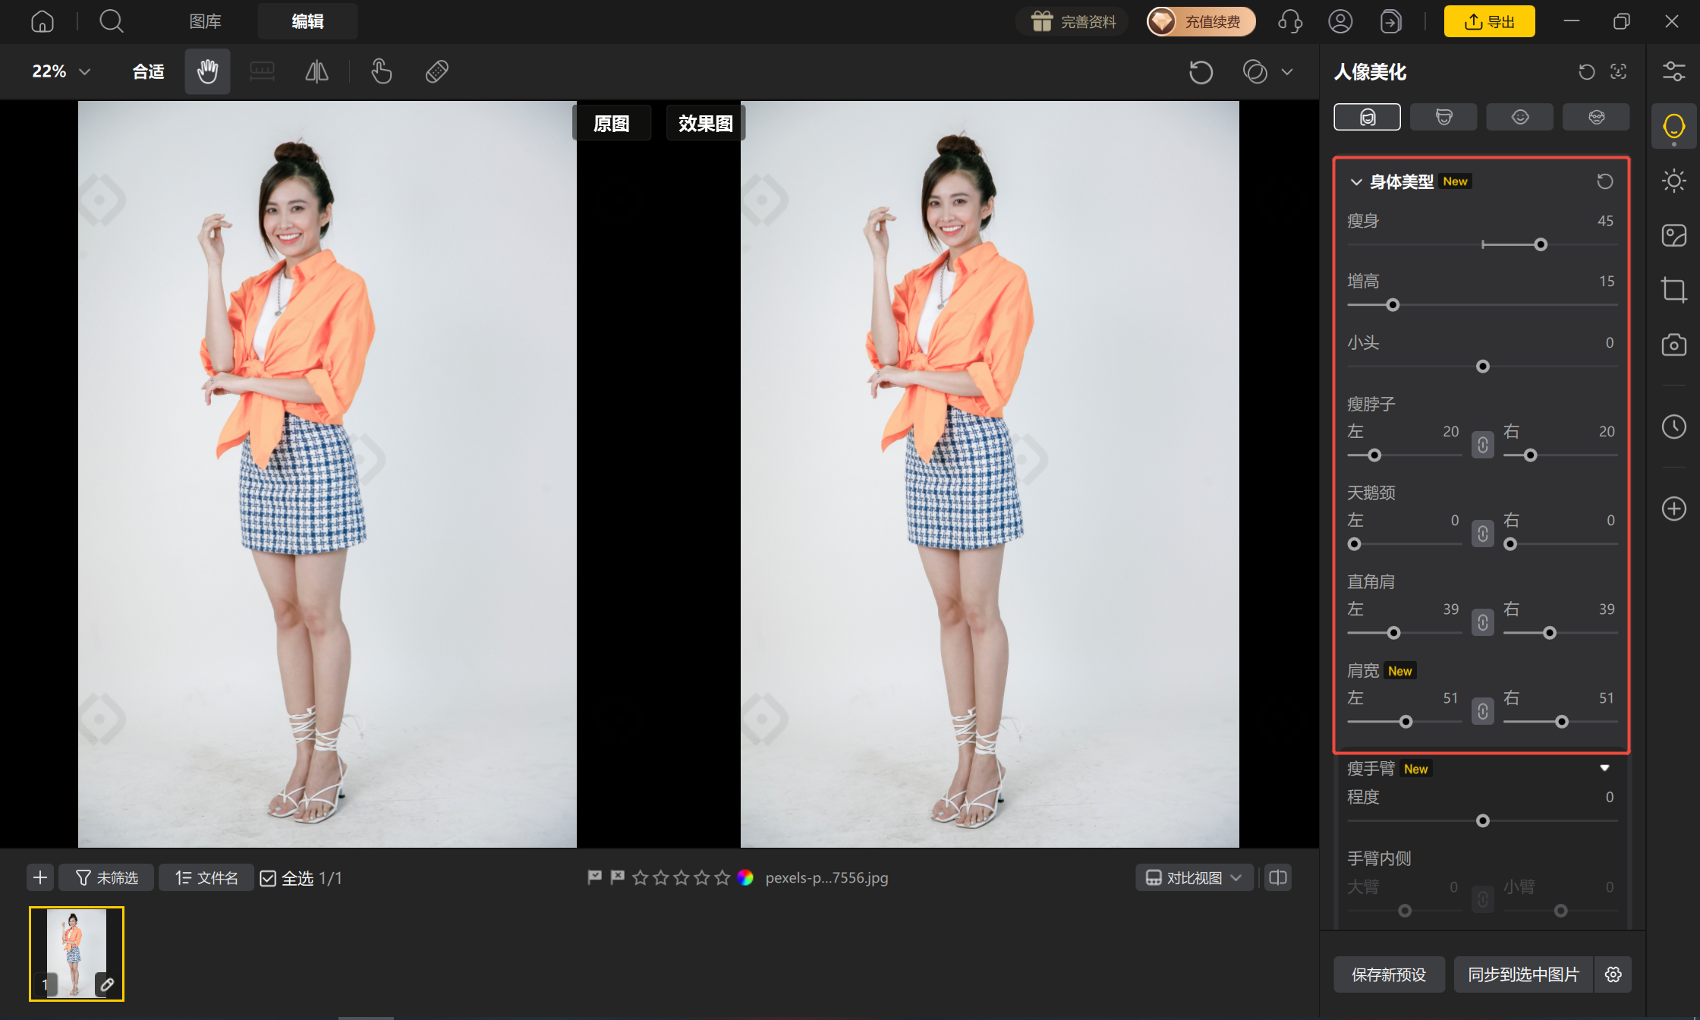Expand the 瘦手臂 dropdown arrow
Screen dimensions: 1700x1020
[1604, 768]
